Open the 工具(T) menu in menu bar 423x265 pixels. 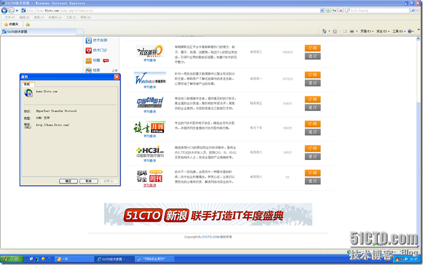click(x=71, y=18)
